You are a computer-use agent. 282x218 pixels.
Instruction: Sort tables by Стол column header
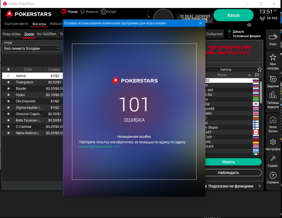(28, 70)
